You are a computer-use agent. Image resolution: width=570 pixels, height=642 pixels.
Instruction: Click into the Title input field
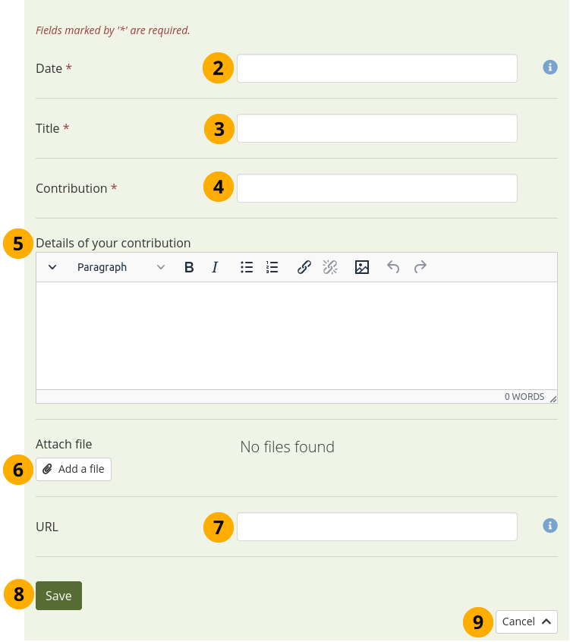pos(376,128)
